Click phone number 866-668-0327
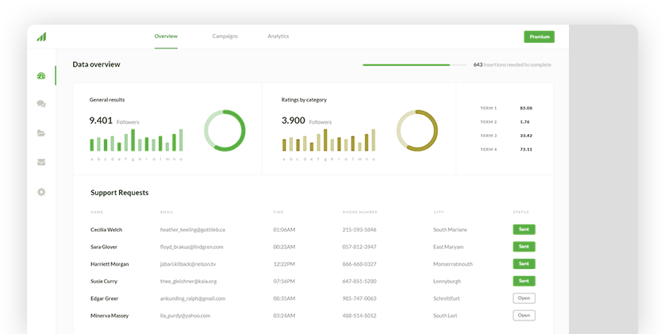Screen dimensions: 665x334 pos(359,264)
